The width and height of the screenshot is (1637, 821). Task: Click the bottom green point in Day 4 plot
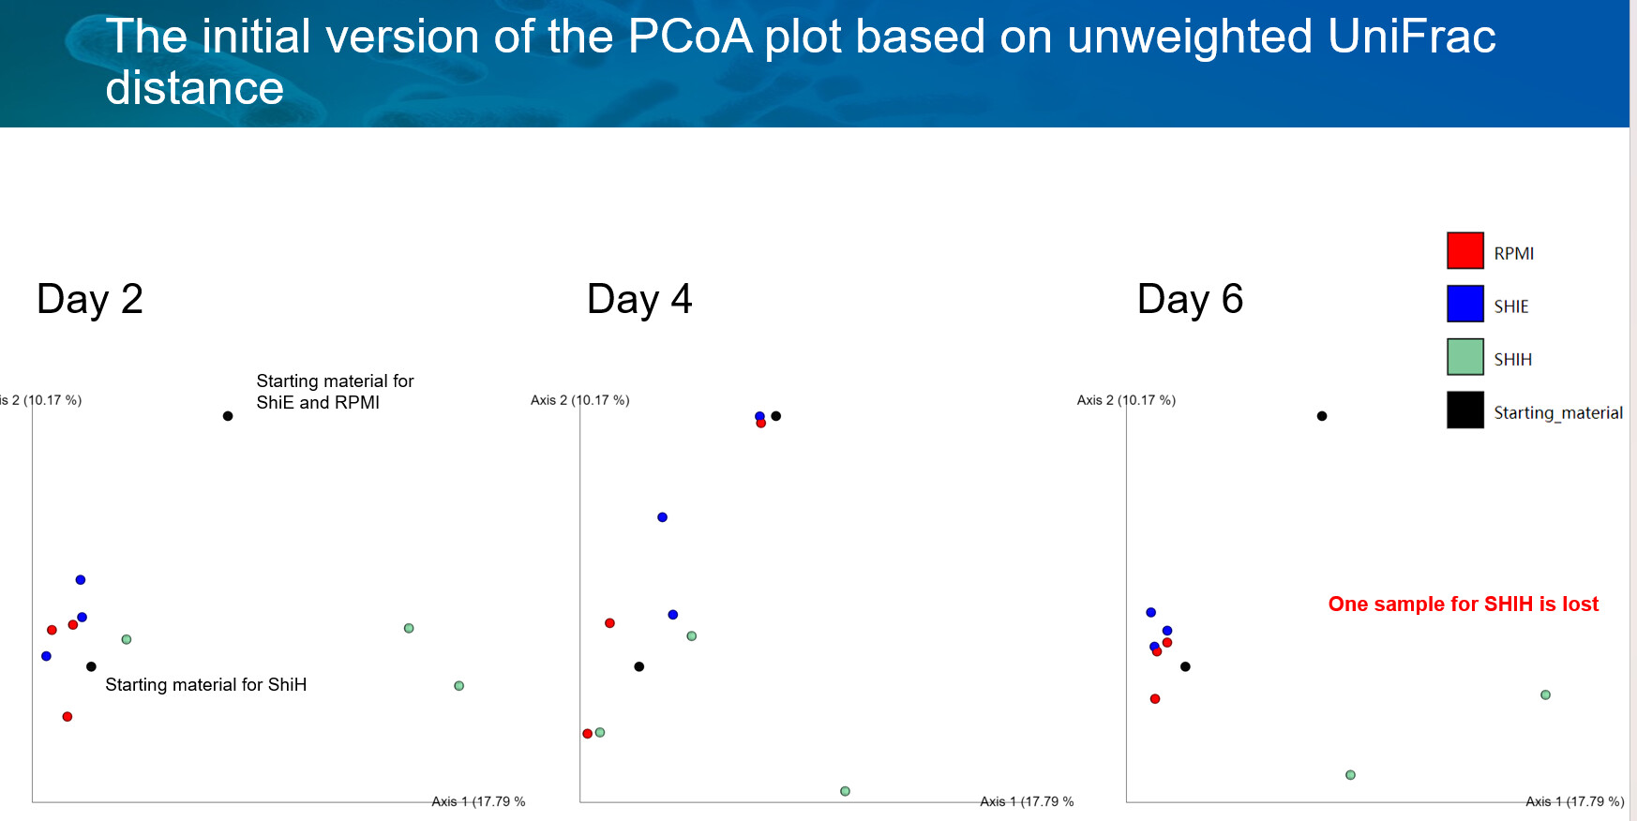pyautogui.click(x=845, y=792)
